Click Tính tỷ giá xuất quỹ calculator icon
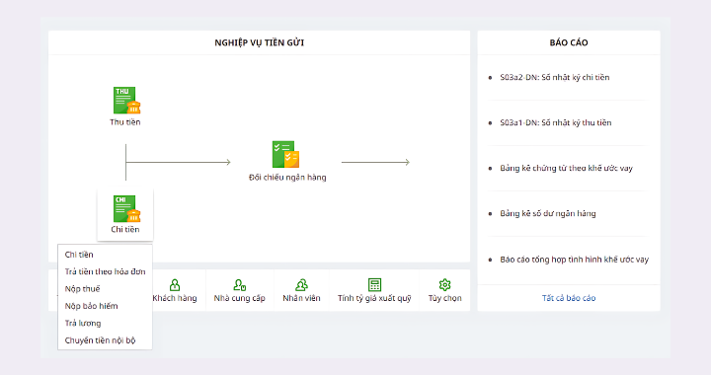The image size is (711, 375). [x=374, y=285]
